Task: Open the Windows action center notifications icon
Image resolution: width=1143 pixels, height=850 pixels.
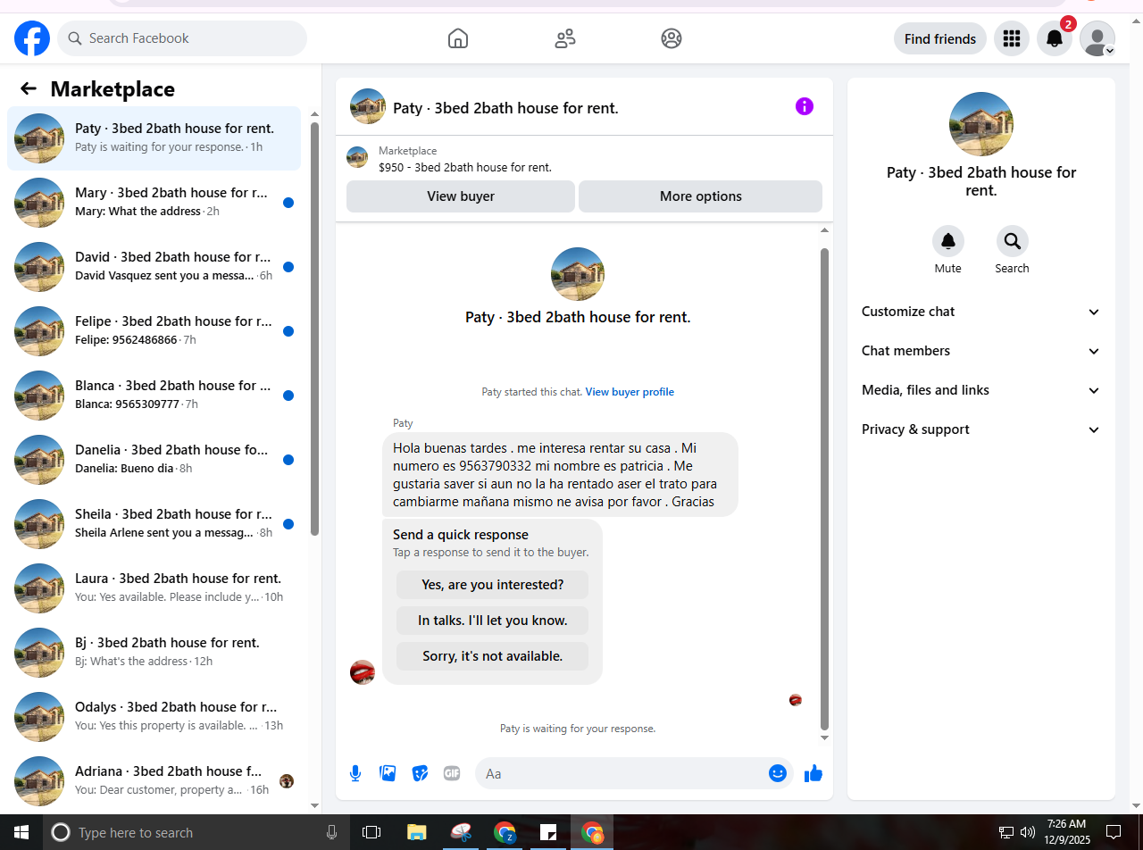Action: 1114,832
